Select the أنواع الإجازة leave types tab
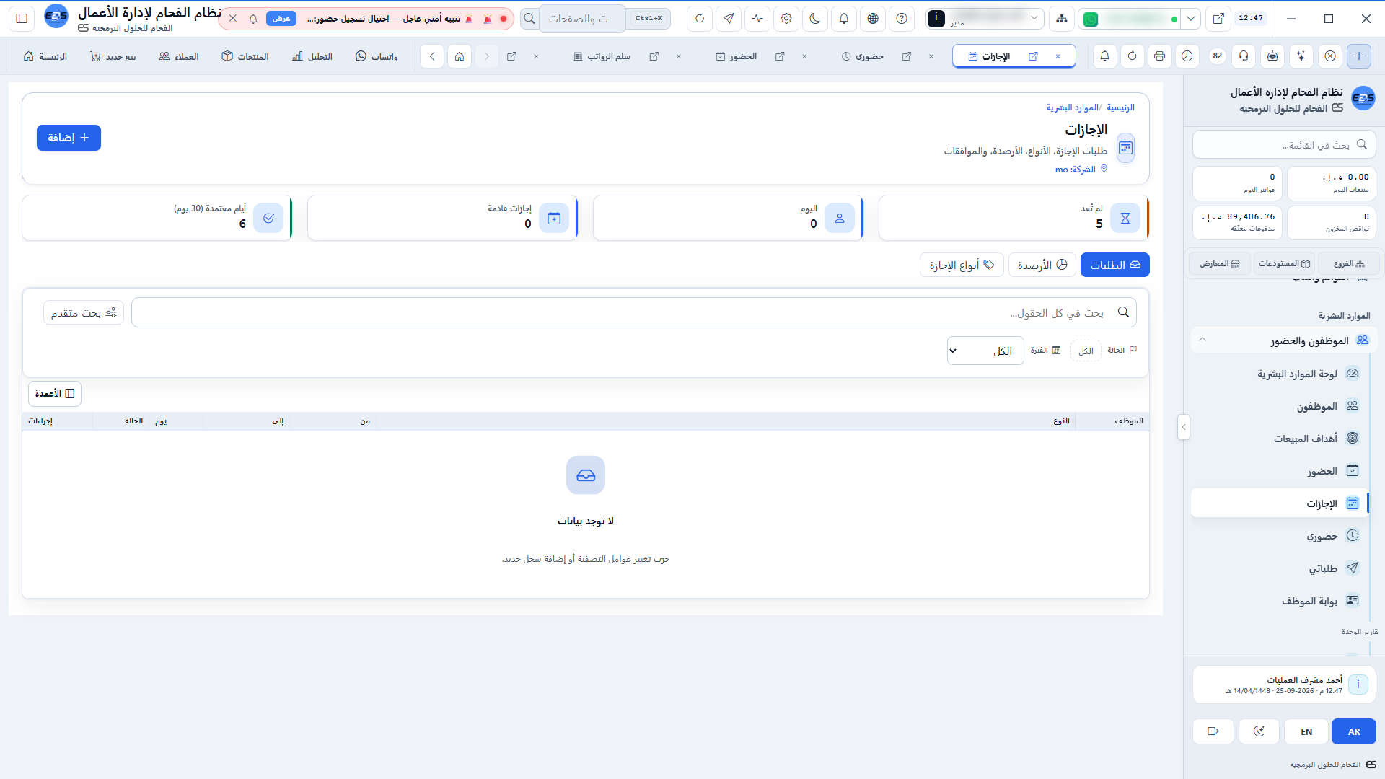 [962, 265]
